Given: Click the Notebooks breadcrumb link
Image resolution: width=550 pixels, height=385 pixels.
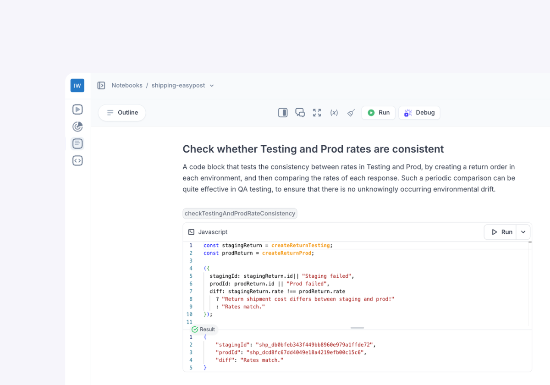Looking at the screenshot, I should pos(127,86).
